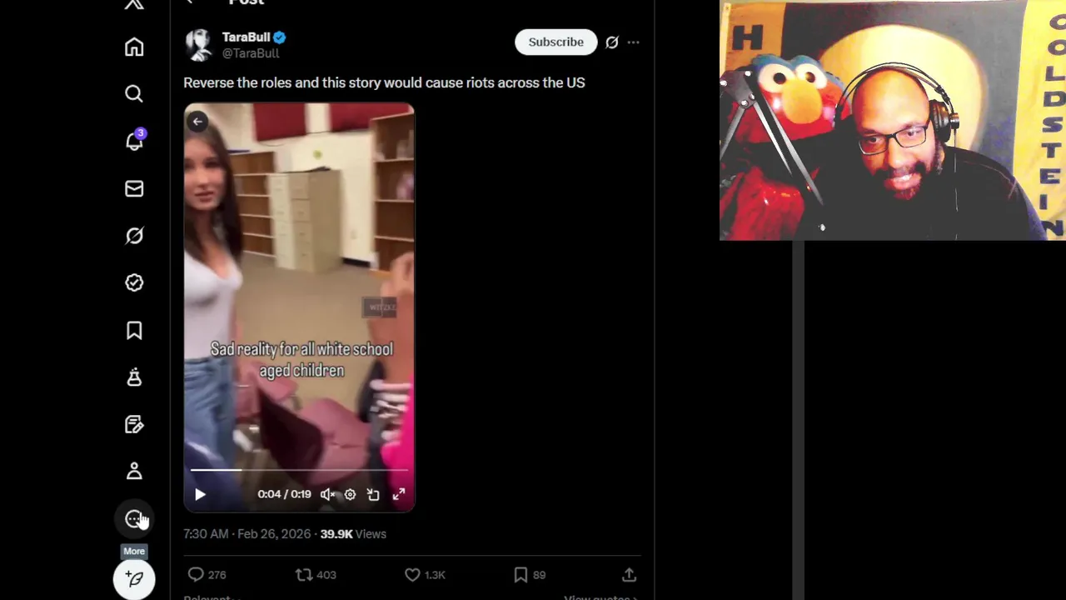This screenshot has width=1066, height=600.
Task: Open the TaraBull profile name link
Action: 246,37
